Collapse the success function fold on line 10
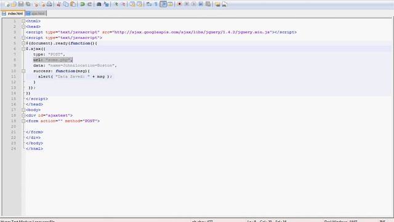 [23, 71]
